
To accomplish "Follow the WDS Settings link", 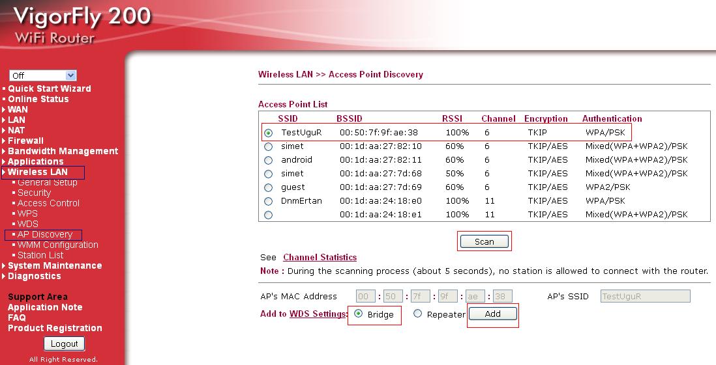I will (318, 314).
